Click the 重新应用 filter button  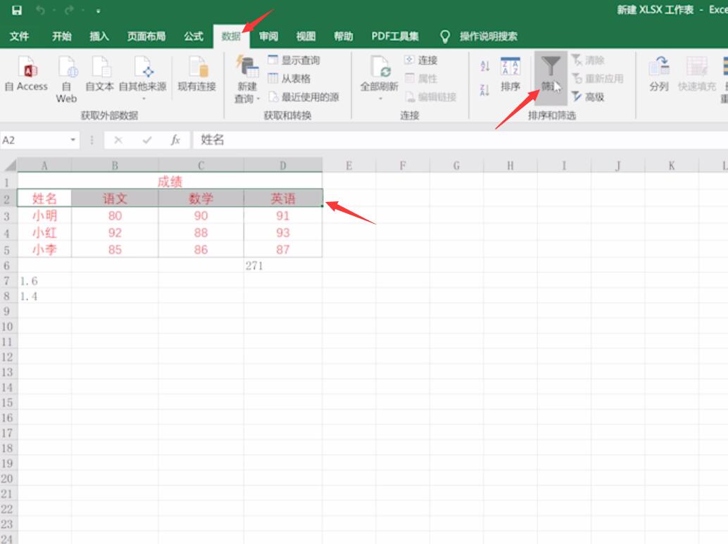coord(597,78)
